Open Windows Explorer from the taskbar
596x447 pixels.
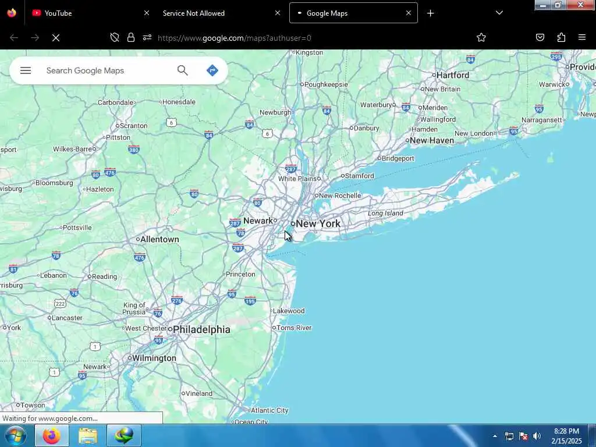[x=88, y=435]
